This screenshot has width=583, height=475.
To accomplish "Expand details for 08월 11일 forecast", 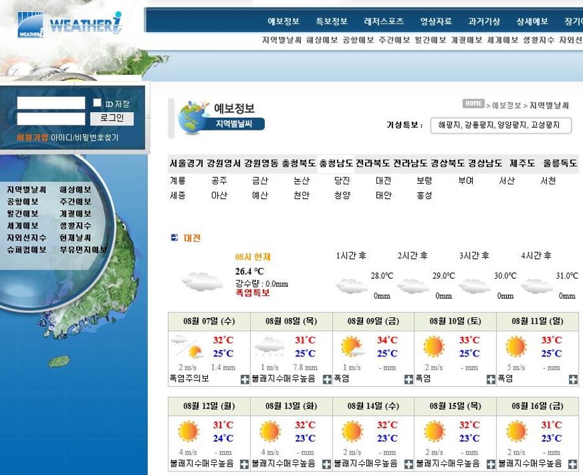I will click(x=573, y=379).
